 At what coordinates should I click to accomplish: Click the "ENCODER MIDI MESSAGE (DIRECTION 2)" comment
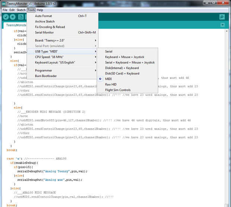click(51, 112)
